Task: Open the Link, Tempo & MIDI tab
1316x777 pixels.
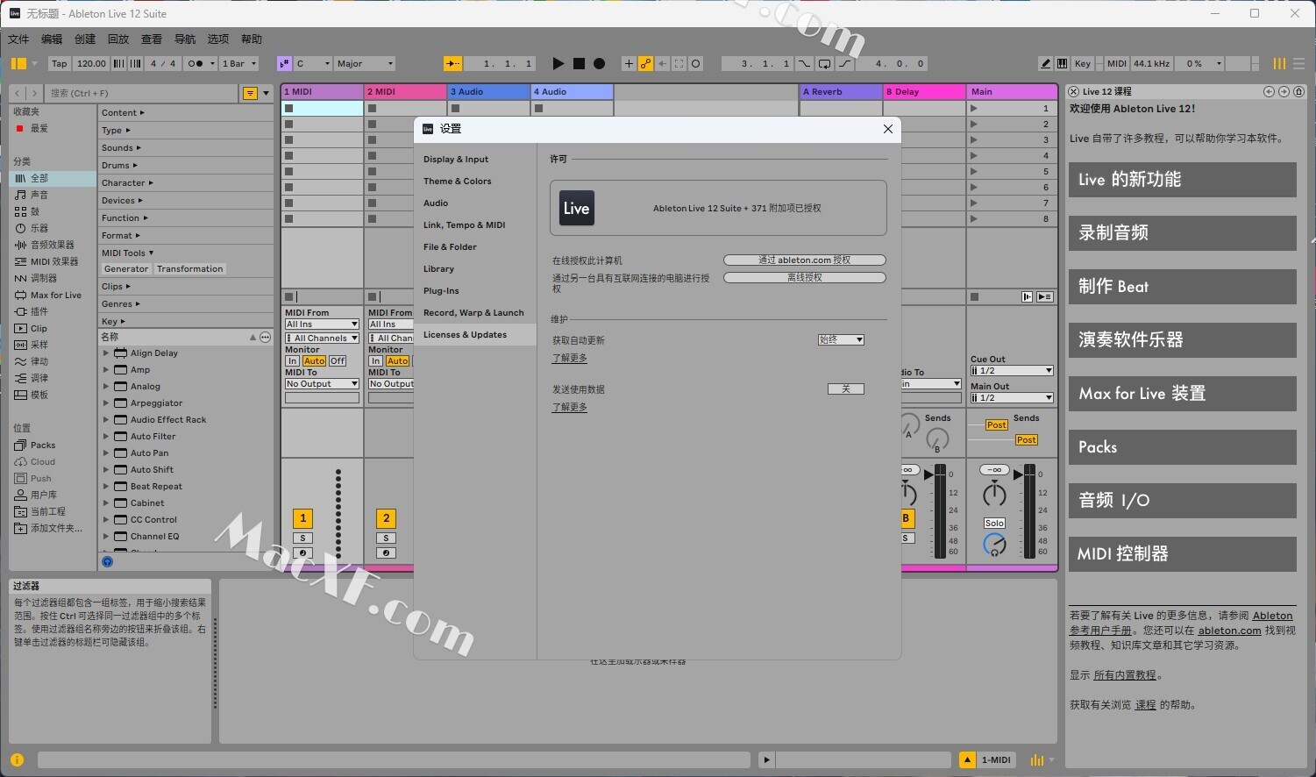Action: point(464,225)
